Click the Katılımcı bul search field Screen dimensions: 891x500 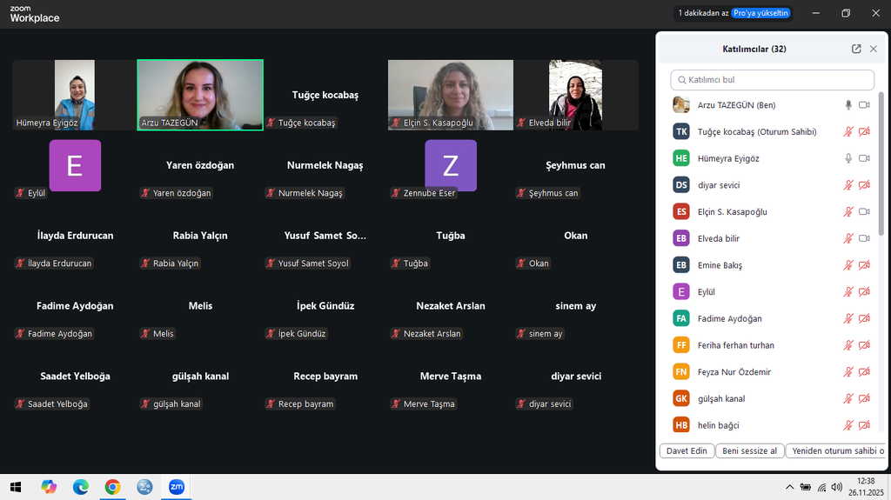coord(773,80)
